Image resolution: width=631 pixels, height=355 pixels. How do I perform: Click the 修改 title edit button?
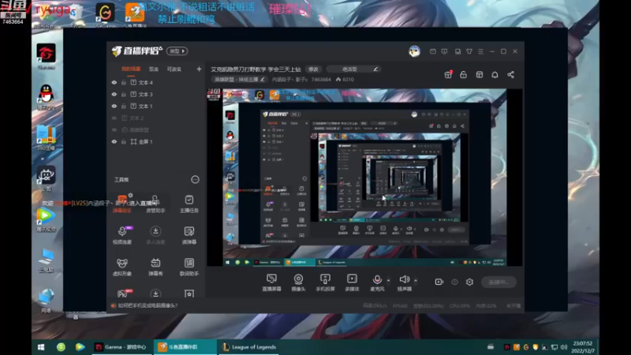pyautogui.click(x=313, y=69)
